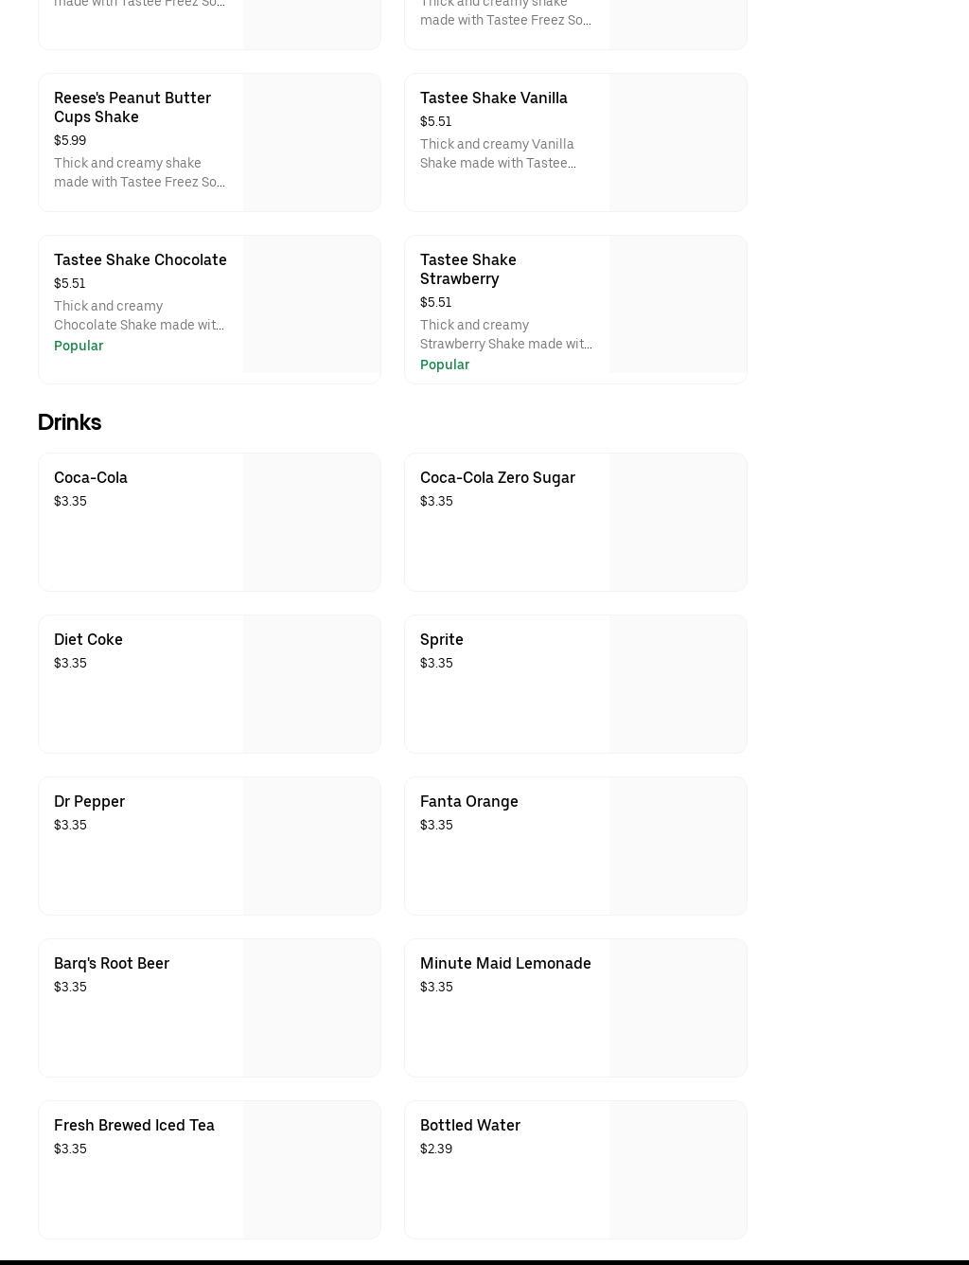The width and height of the screenshot is (969, 1265).
Task: Click the Coca-Cola drink name
Action: click(91, 477)
